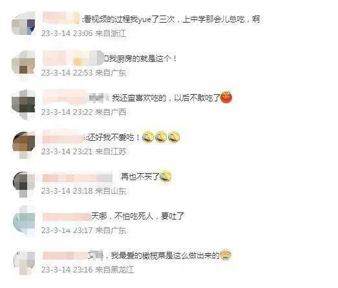This screenshot has width=338, height=288.
Task: Click the avatar of the Zhejiang commenter
Action: pos(23,24)
